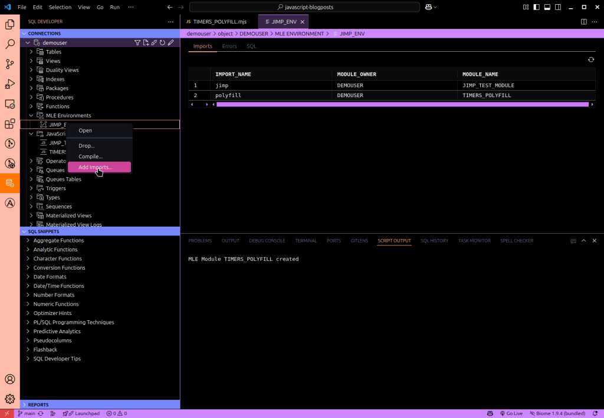Expand the Aggregate Functions snippet group

pos(28,240)
